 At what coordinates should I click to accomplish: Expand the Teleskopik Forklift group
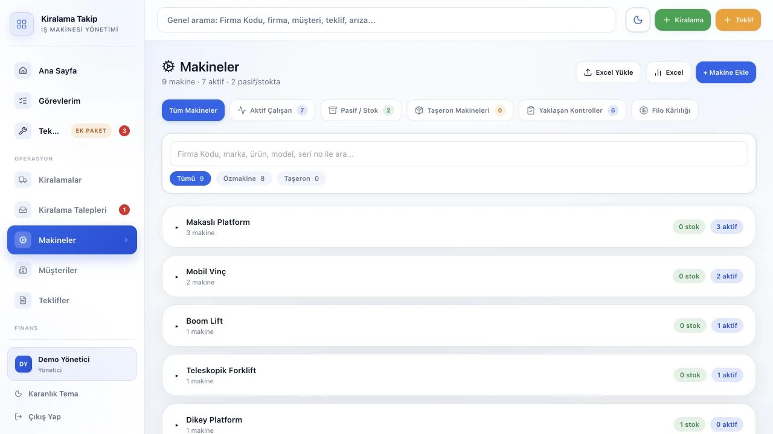pos(459,375)
